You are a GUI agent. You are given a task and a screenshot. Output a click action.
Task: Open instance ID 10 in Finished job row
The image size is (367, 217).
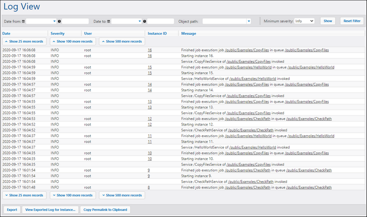(x=150, y=153)
